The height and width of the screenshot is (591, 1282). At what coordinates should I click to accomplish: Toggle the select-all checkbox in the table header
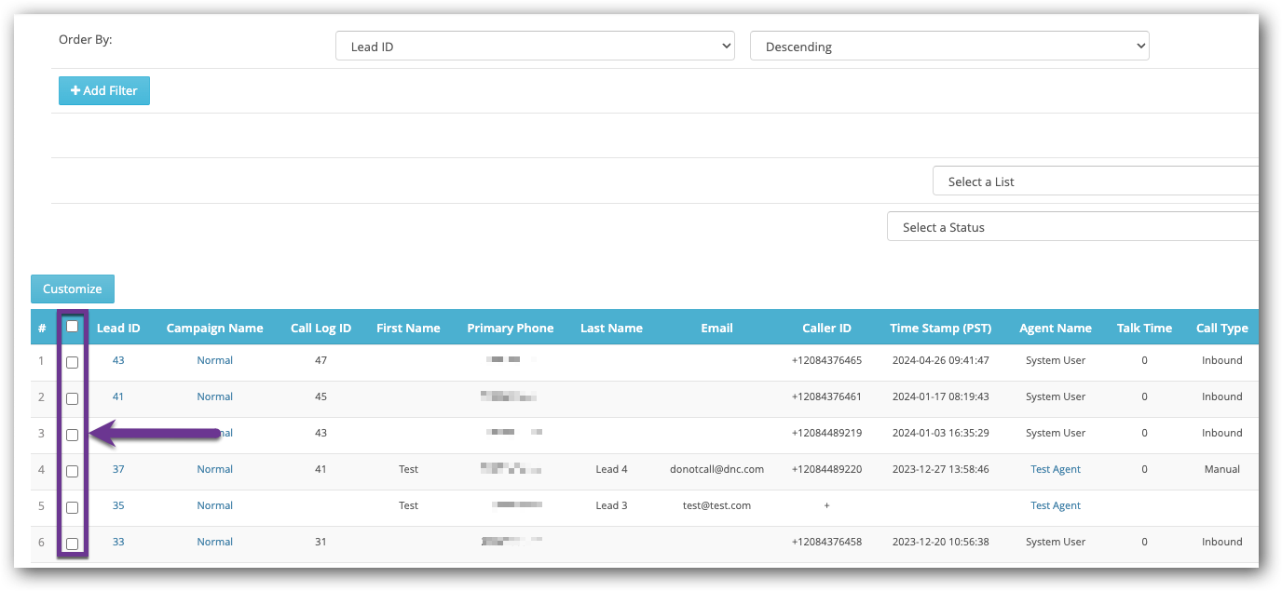(72, 327)
